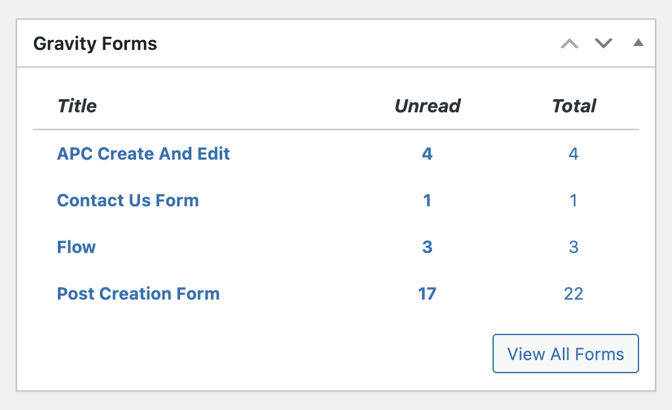The height and width of the screenshot is (410, 672).
Task: Open total entries for APC Create And Edit
Action: (573, 154)
